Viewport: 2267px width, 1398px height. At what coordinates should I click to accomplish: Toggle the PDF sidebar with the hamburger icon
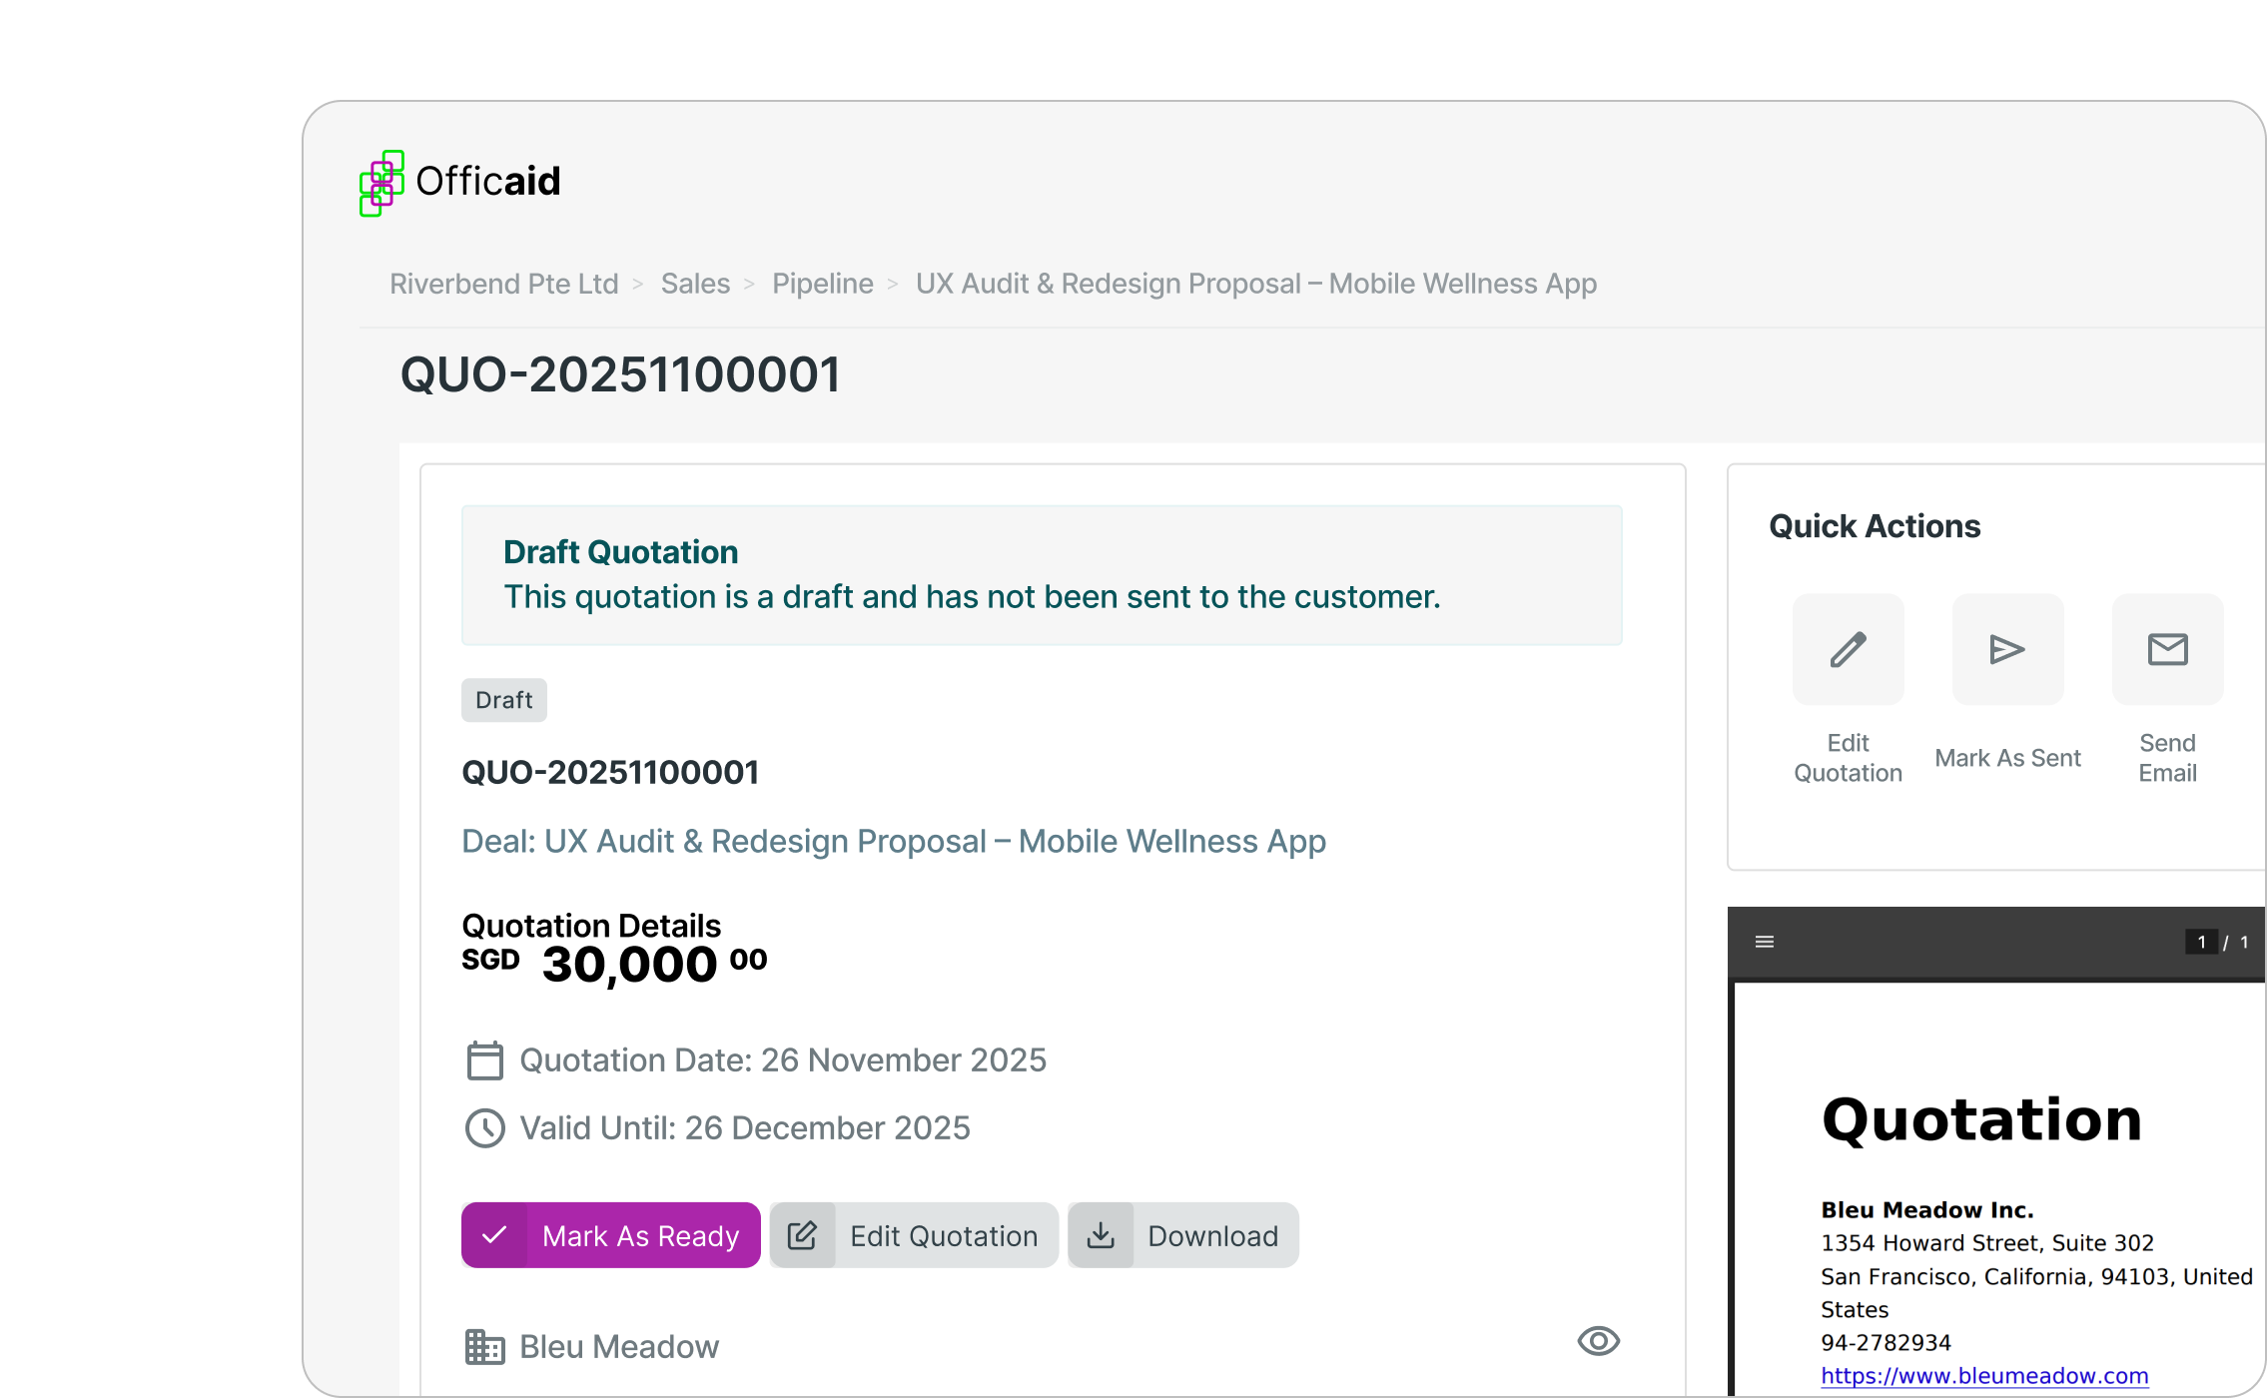[x=1764, y=942]
